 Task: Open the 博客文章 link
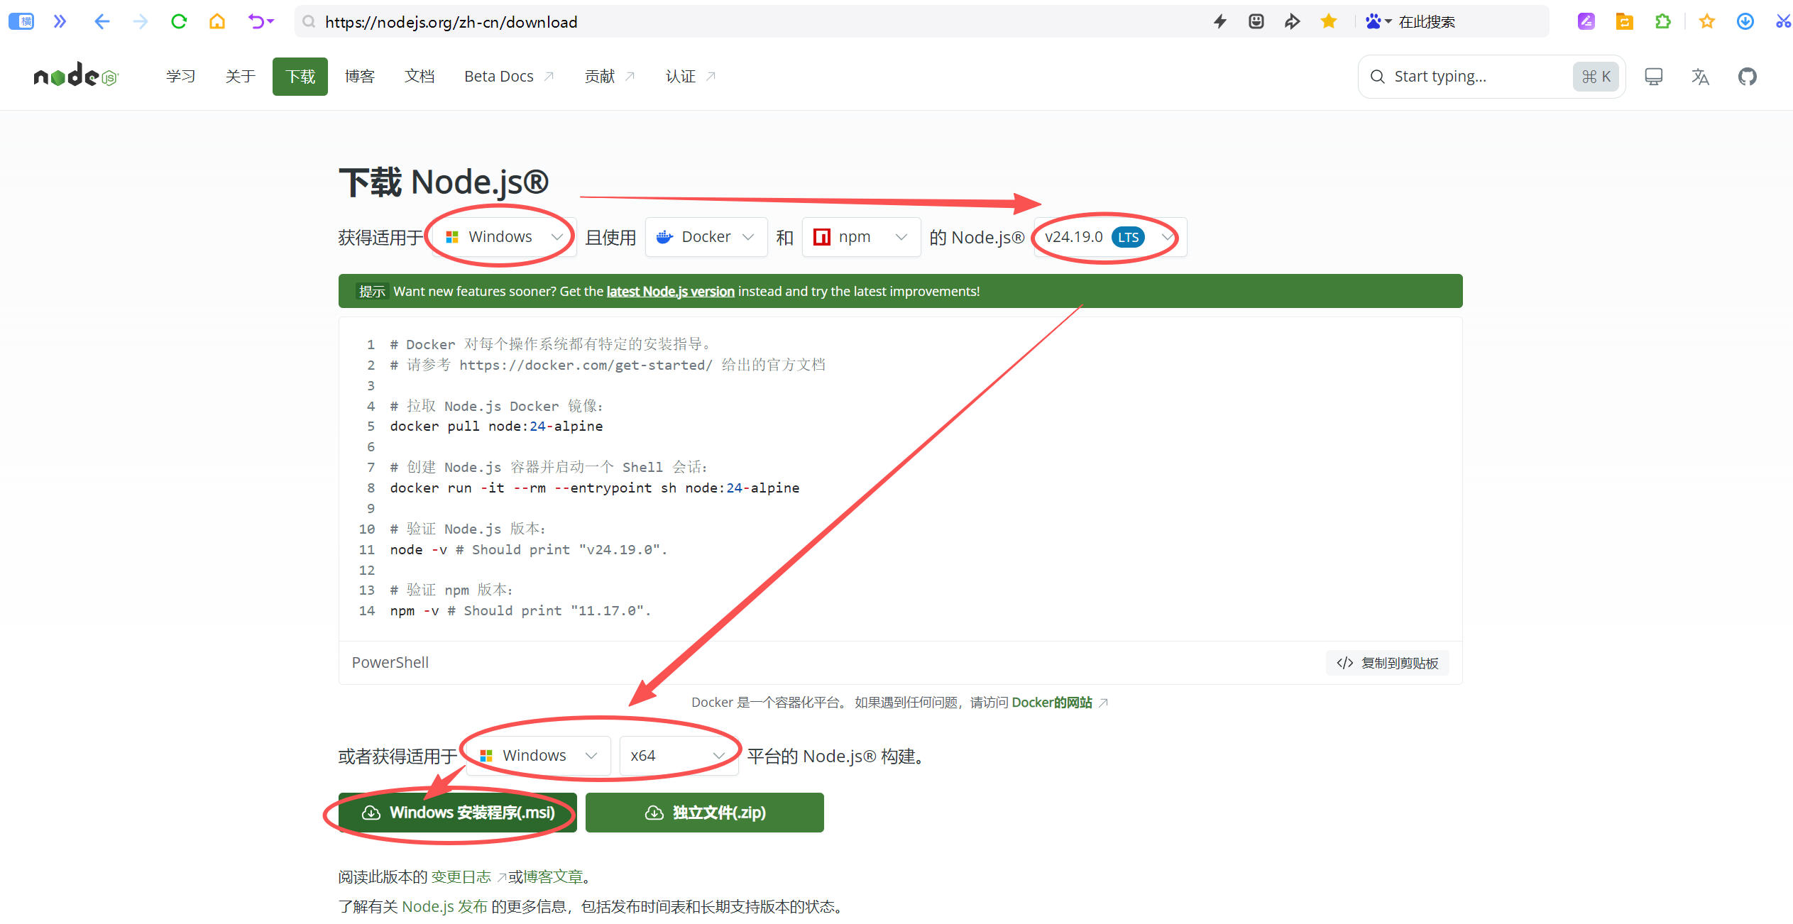pyautogui.click(x=553, y=877)
